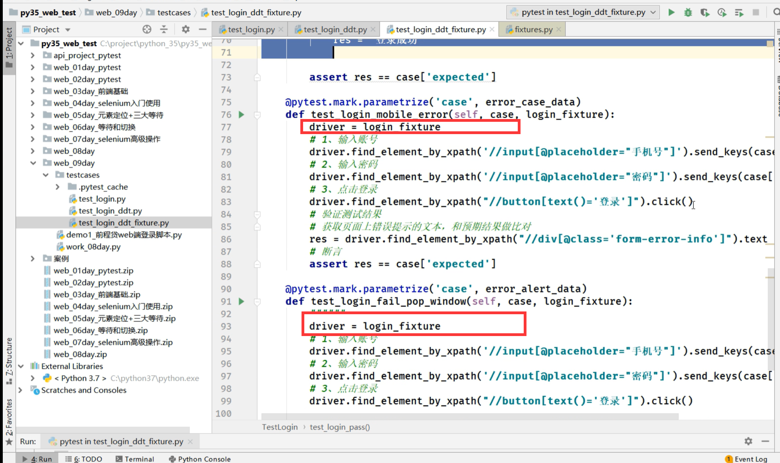The width and height of the screenshot is (780, 463).
Task: Run test_login_mobile_error via gutter arrow
Action: (x=241, y=115)
